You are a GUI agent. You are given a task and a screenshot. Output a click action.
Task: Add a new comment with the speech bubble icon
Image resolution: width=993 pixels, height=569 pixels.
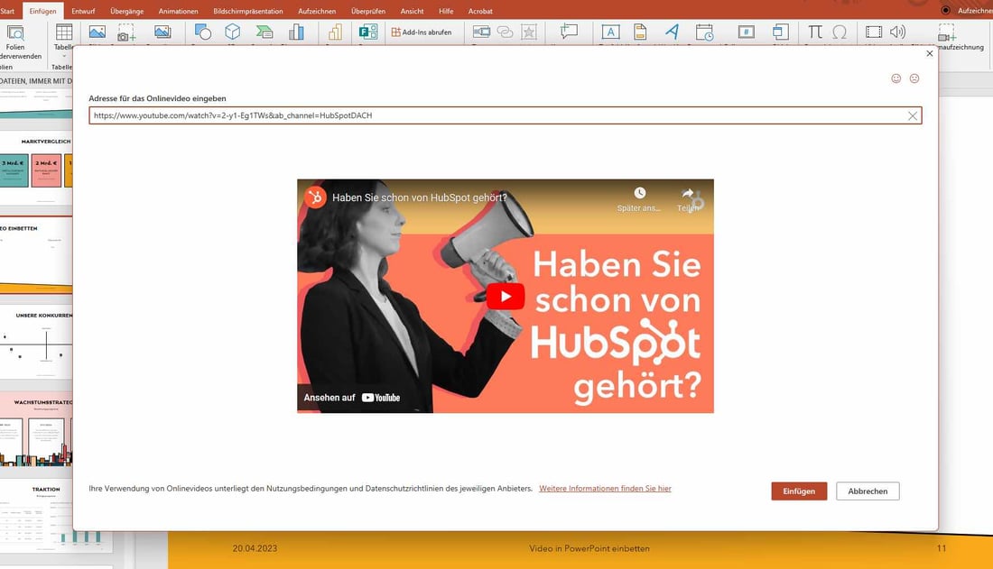click(x=568, y=32)
